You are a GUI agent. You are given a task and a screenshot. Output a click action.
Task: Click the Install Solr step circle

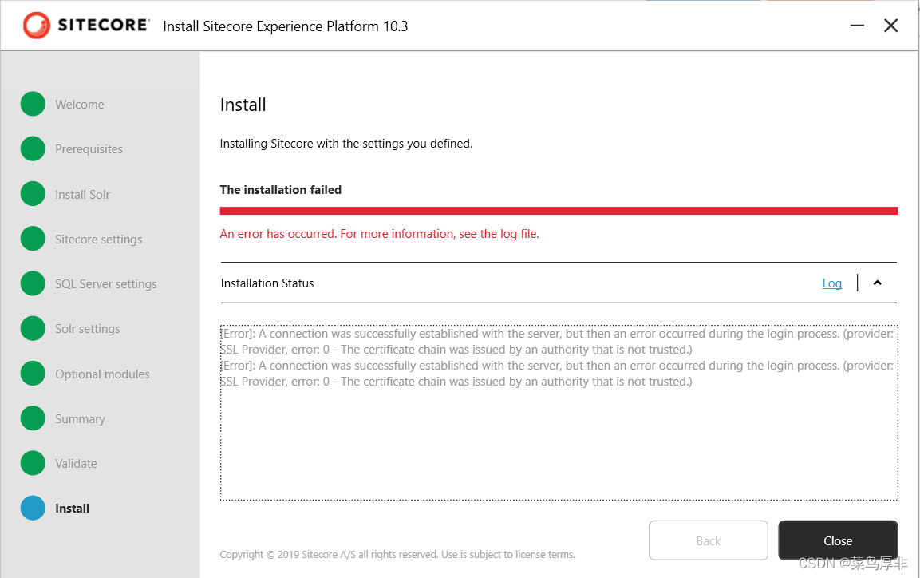pos(33,194)
